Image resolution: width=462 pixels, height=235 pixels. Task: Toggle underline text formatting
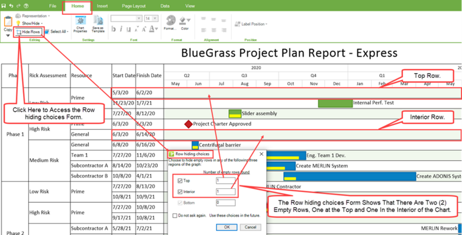pos(128,29)
